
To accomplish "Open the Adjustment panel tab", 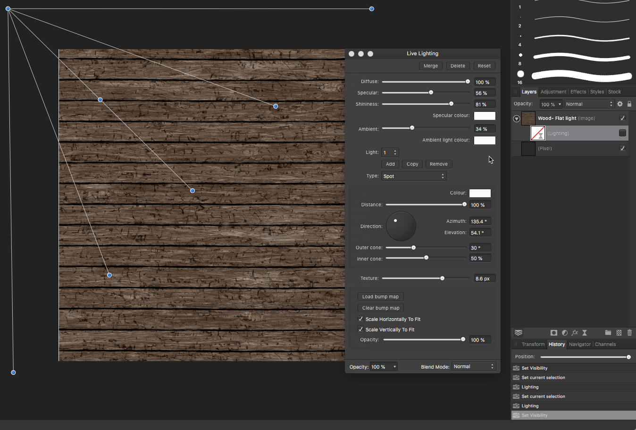I will click(553, 92).
